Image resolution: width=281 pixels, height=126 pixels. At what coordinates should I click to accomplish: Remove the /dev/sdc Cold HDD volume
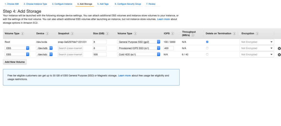279,55
